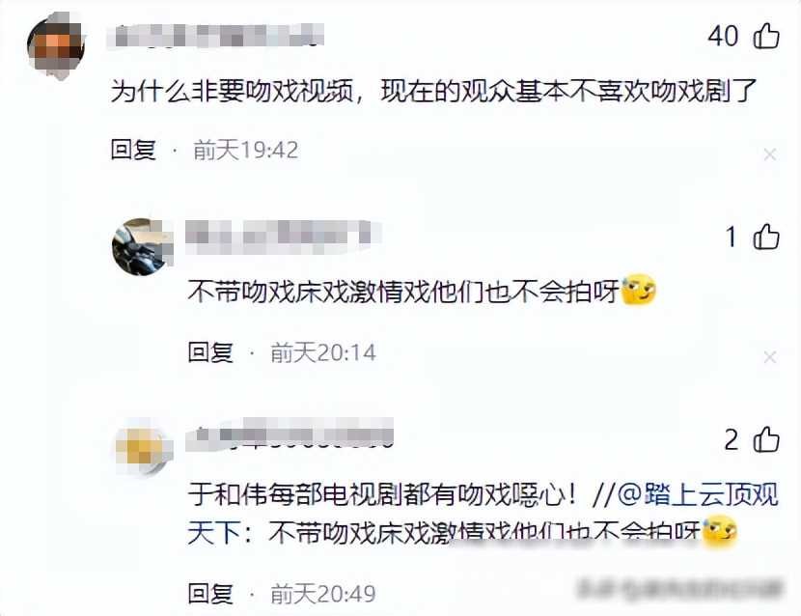The image size is (801, 616).
Task: Open the second commenter's blurred username
Action: point(283,238)
